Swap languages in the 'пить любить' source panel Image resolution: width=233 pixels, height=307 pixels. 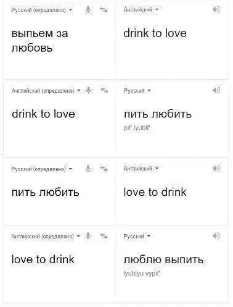coord(104,169)
